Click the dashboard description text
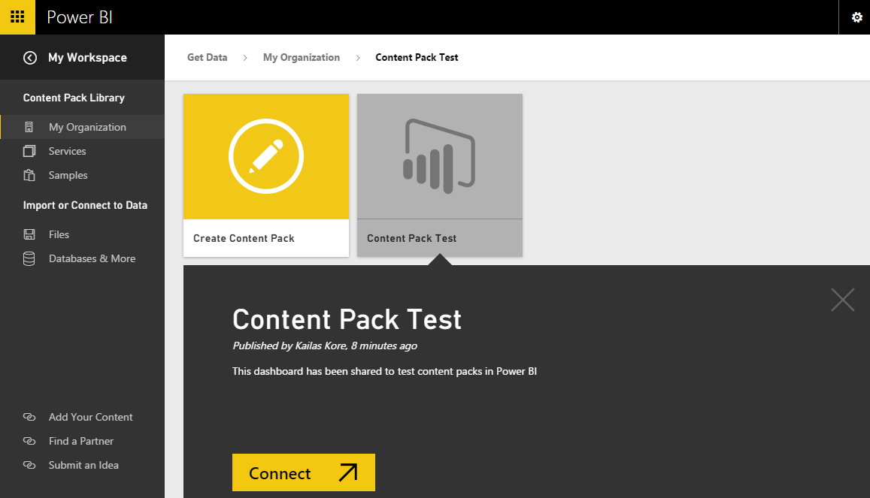Screen dimensions: 870x498 click(384, 371)
